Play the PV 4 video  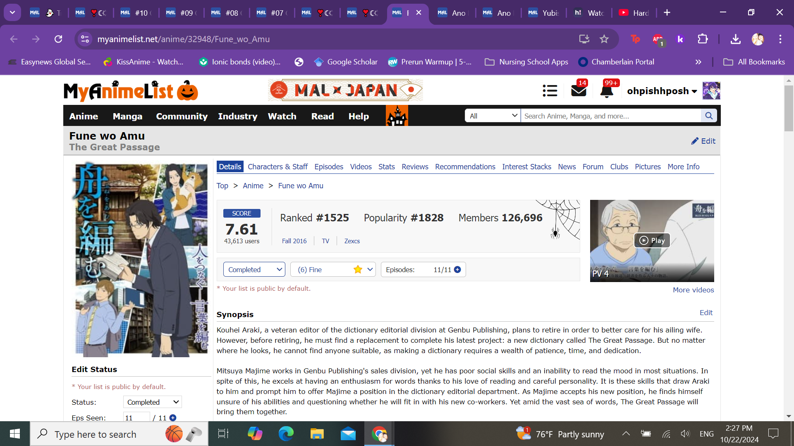coord(652,241)
